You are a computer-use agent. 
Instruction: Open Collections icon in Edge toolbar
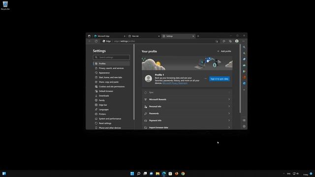tap(230, 41)
